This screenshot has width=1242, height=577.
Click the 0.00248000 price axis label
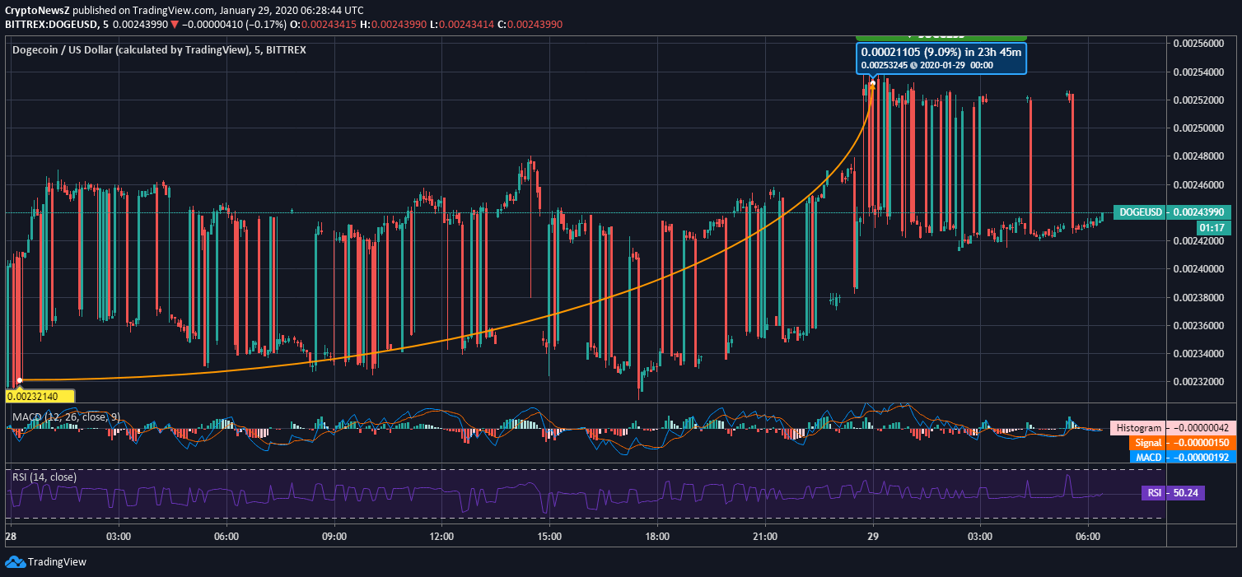click(x=1199, y=156)
